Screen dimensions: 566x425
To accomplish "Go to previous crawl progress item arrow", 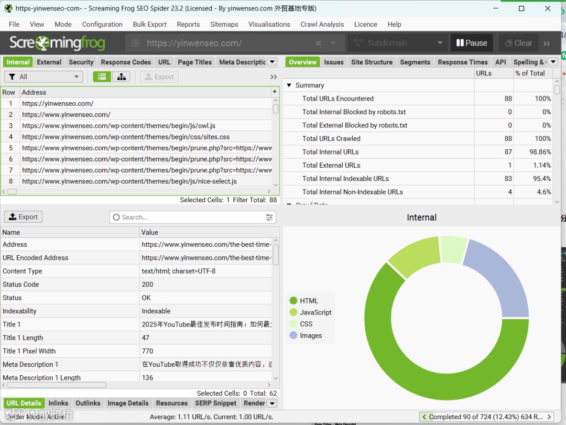I will coord(424,417).
